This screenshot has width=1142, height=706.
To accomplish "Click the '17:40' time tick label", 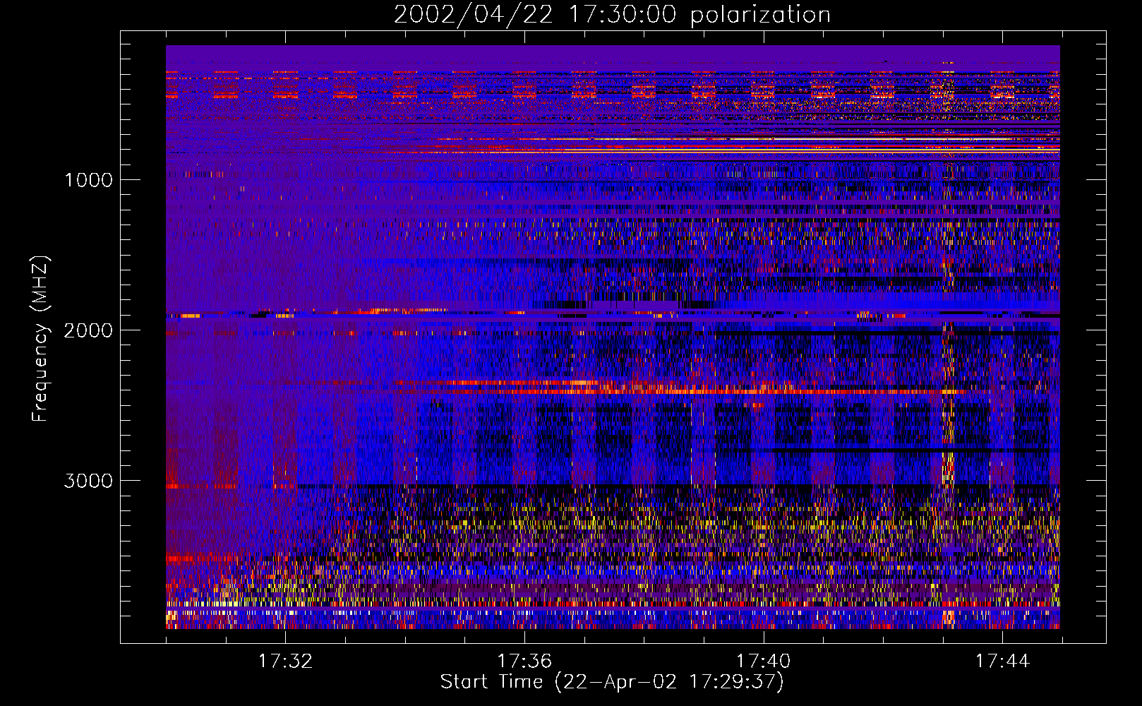I will click(764, 662).
